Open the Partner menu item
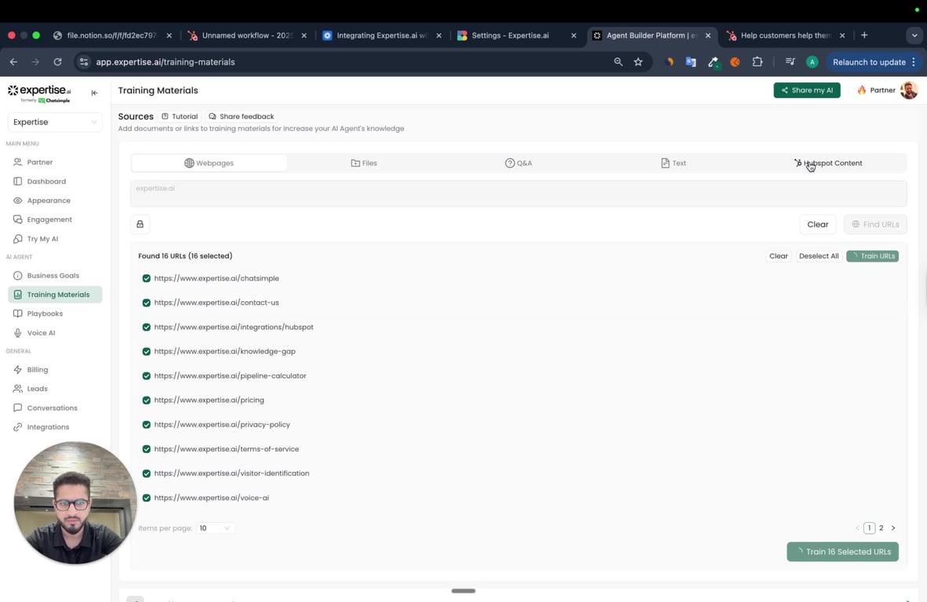 [40, 162]
